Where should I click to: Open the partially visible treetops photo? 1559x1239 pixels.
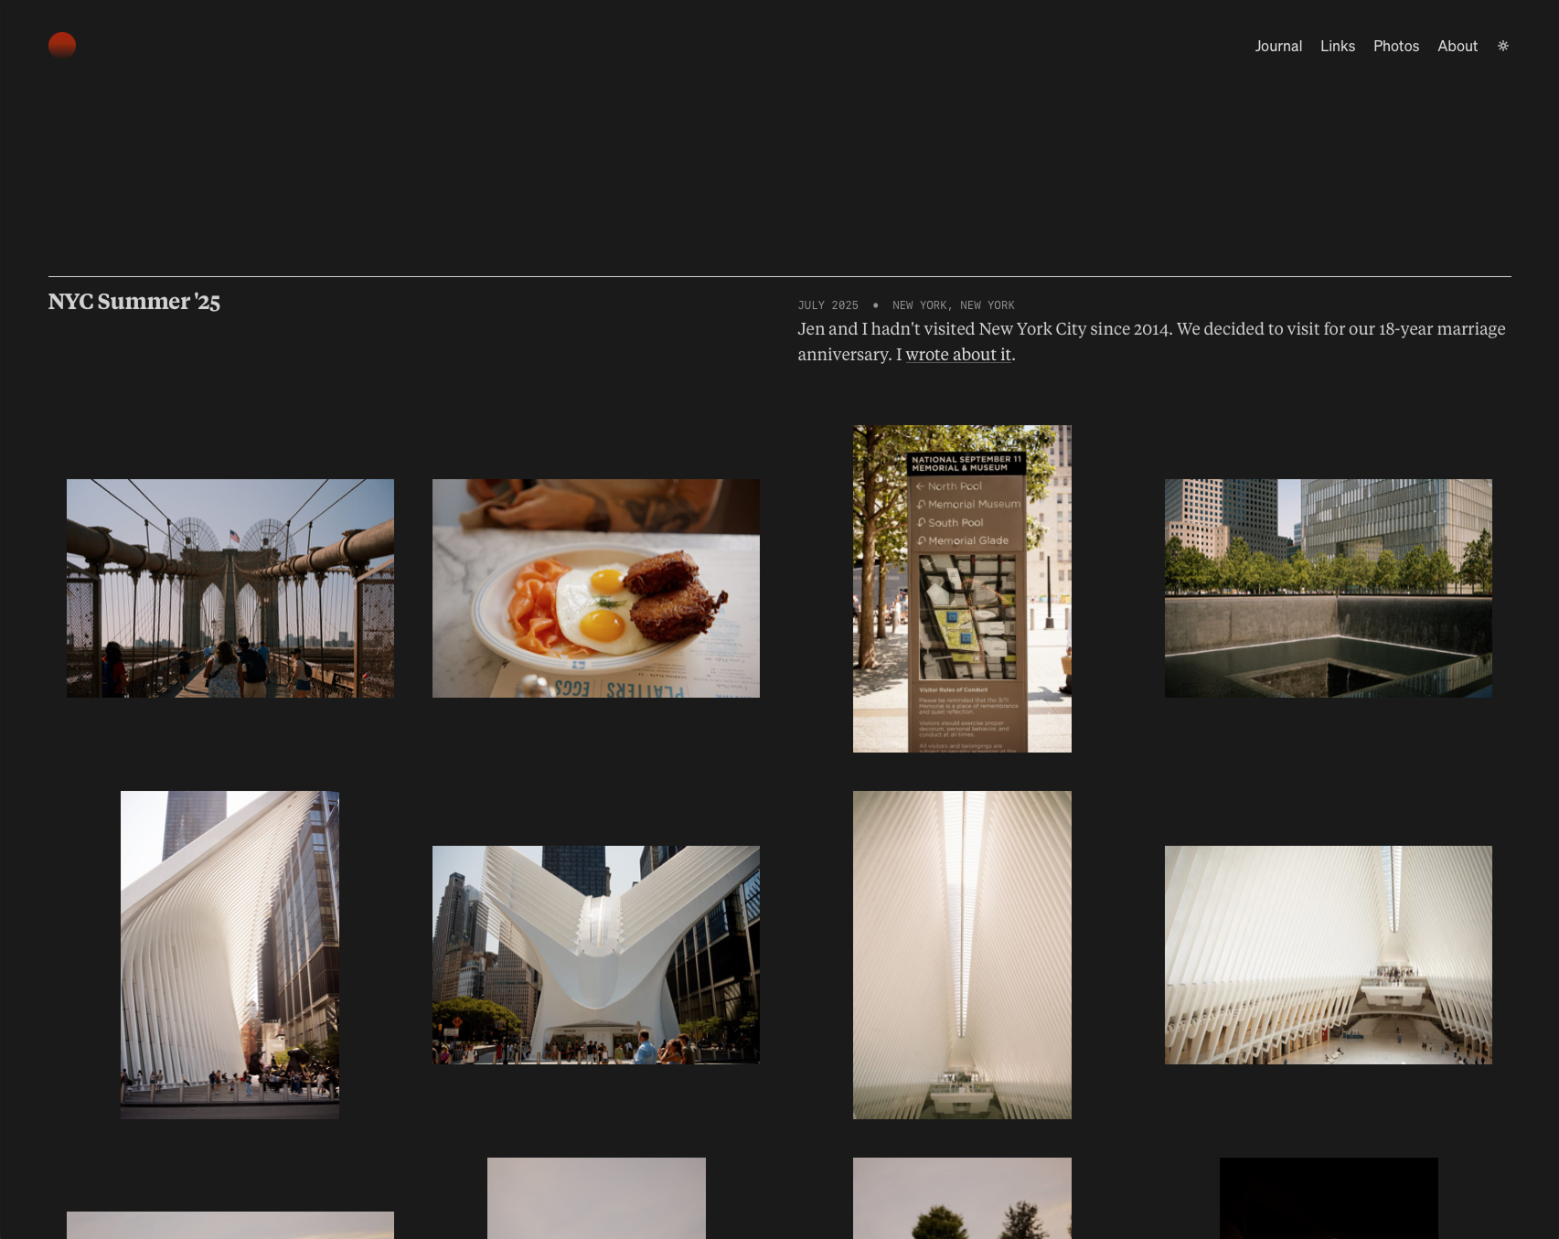[x=962, y=1198]
